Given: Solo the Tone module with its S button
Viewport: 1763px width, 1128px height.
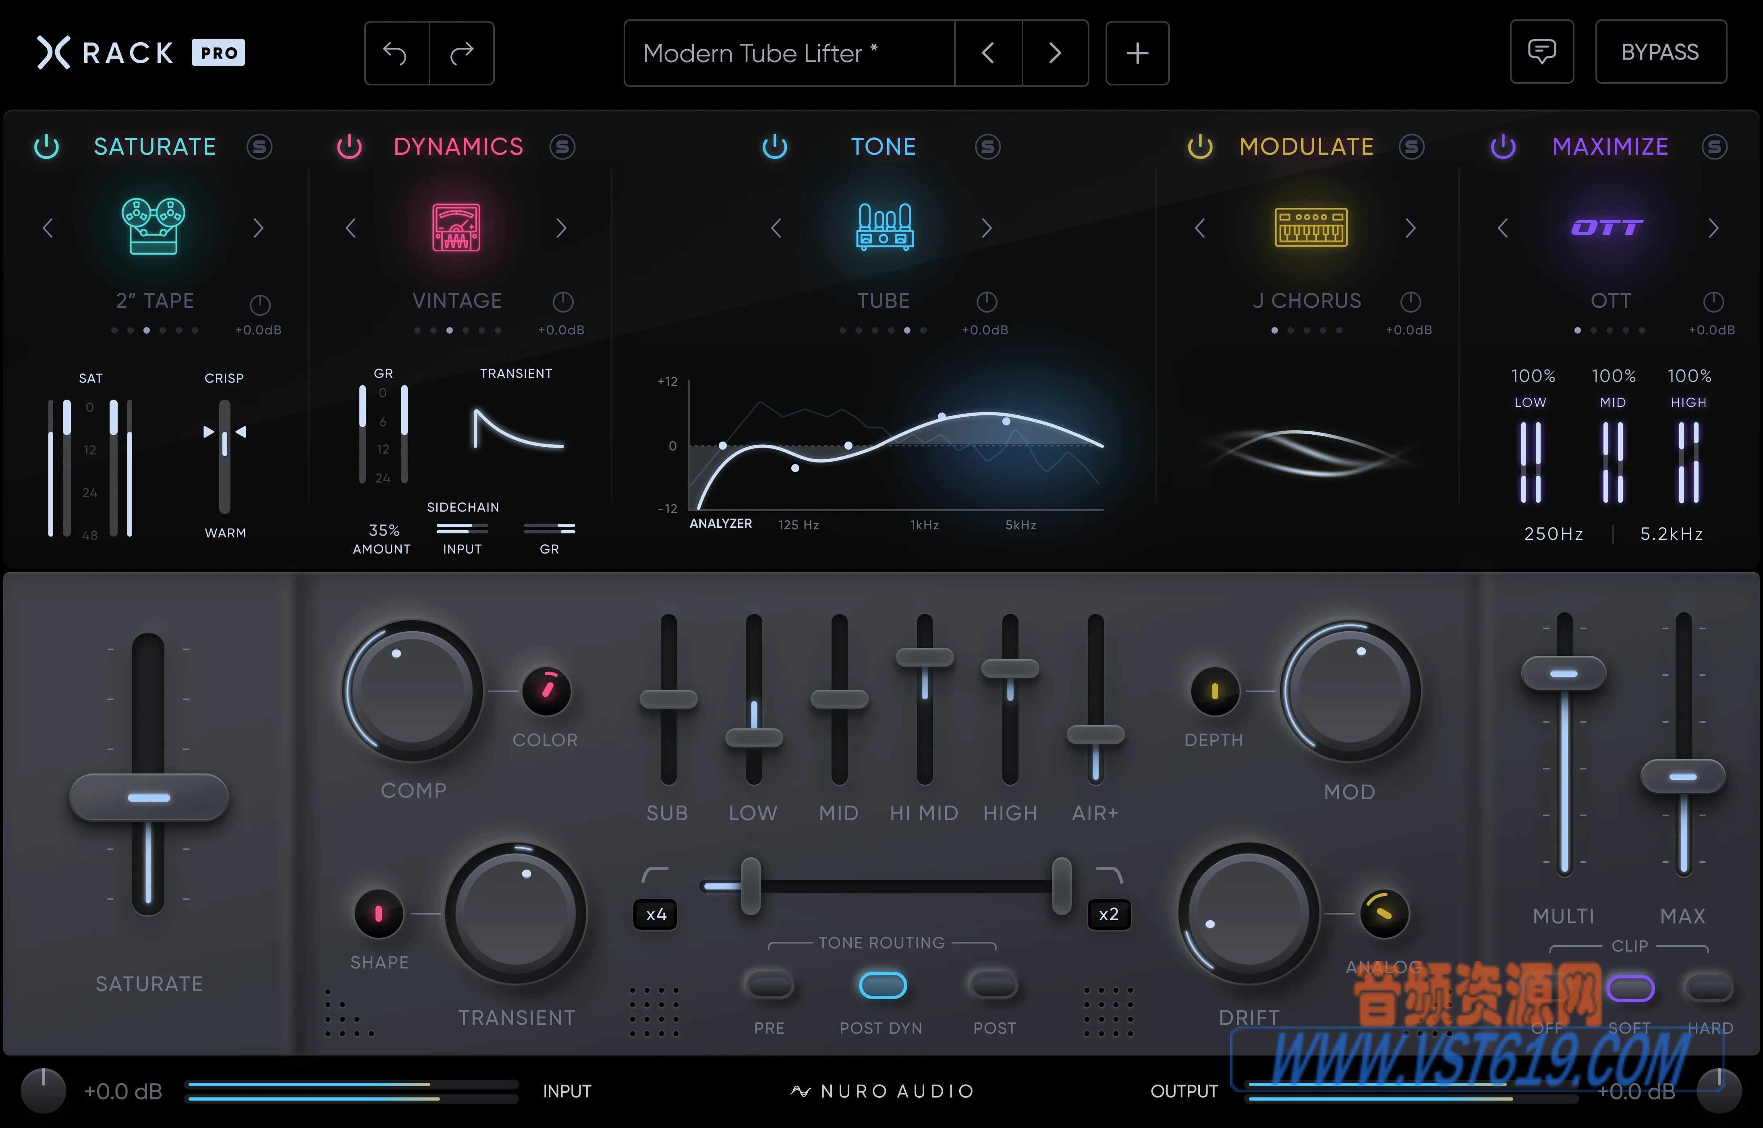Looking at the screenshot, I should click(987, 147).
